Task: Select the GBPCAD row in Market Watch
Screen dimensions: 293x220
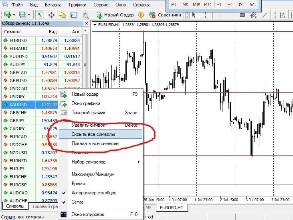Action: click(x=42, y=73)
